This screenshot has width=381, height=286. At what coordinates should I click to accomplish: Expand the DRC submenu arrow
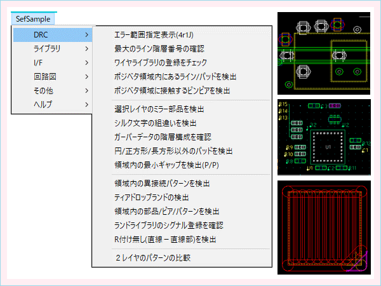pyautogui.click(x=86, y=34)
